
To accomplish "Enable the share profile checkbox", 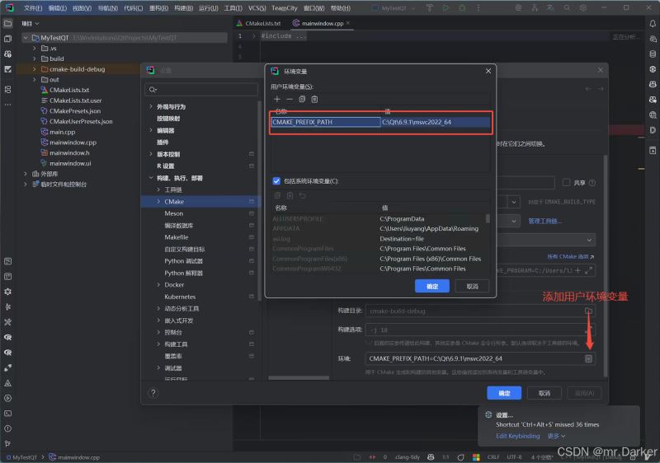I will point(567,182).
